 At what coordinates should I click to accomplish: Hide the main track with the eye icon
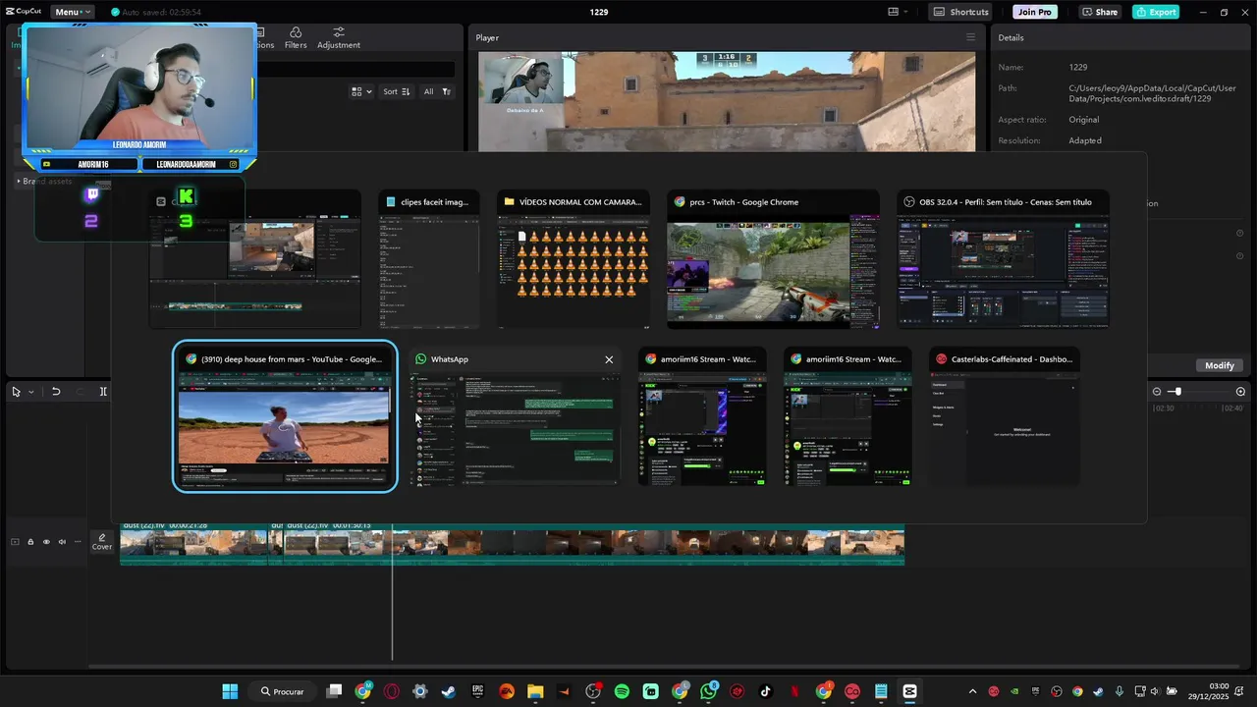[x=46, y=542]
